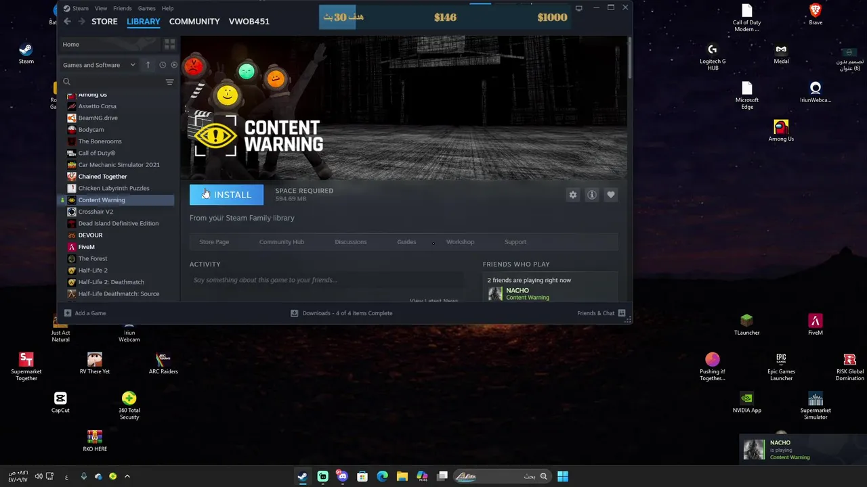Click the sort order up arrow

click(x=148, y=65)
